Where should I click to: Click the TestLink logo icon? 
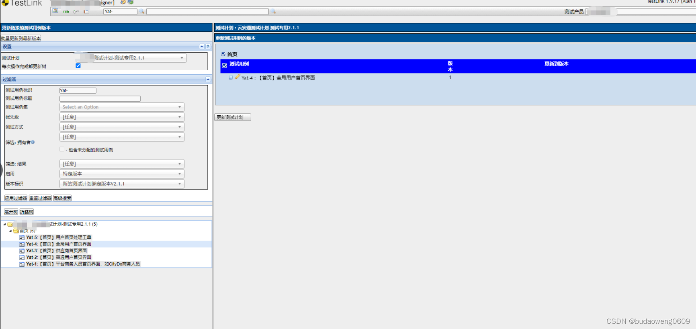5,3
